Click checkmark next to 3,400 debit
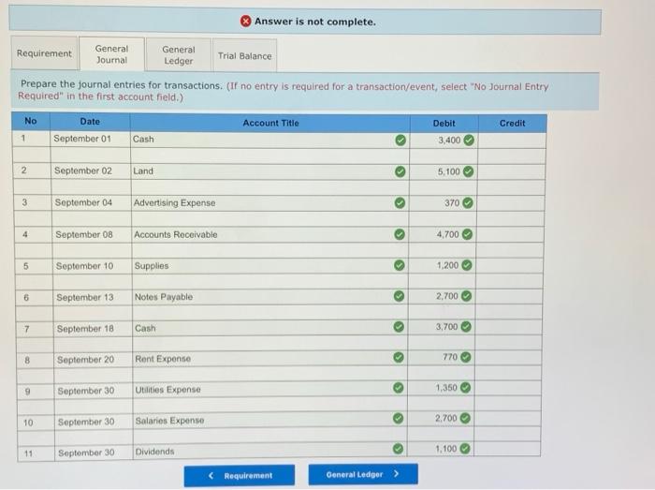Viewport: 655px width, 490px height. pyautogui.click(x=469, y=140)
